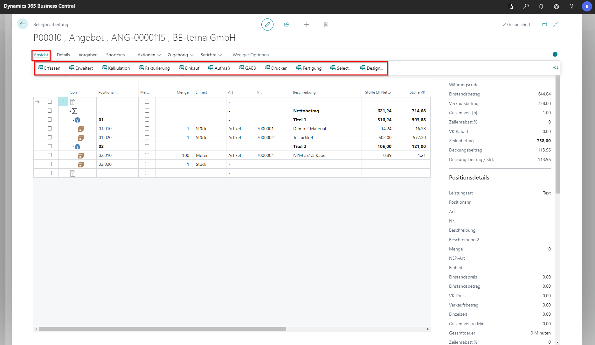This screenshot has width=595, height=345.
Task: Collapse the Titel 1 group 01
Action: point(73,120)
